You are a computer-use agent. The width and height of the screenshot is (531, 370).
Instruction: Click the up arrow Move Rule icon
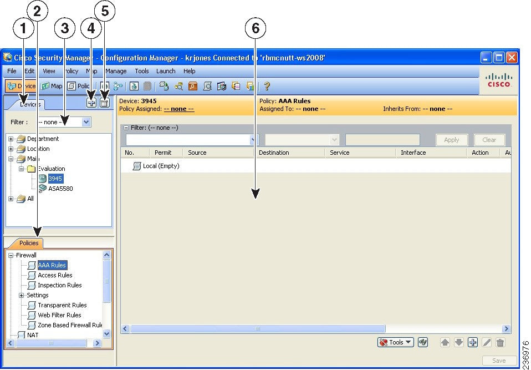click(445, 342)
